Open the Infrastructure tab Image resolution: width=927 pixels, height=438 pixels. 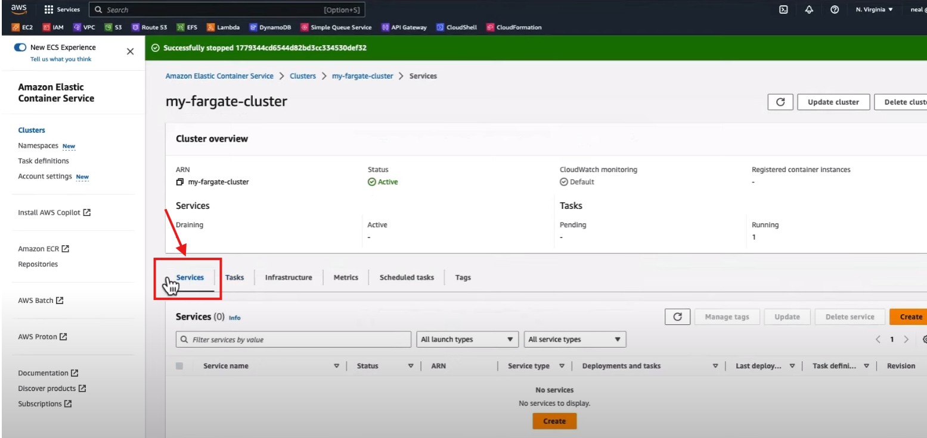[289, 277]
